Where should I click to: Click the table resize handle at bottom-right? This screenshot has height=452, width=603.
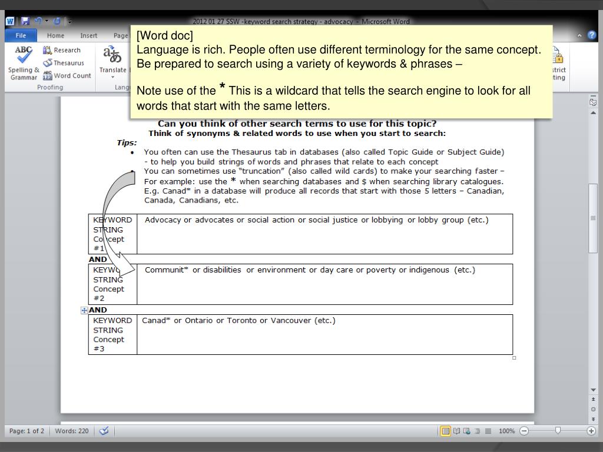[x=514, y=358]
